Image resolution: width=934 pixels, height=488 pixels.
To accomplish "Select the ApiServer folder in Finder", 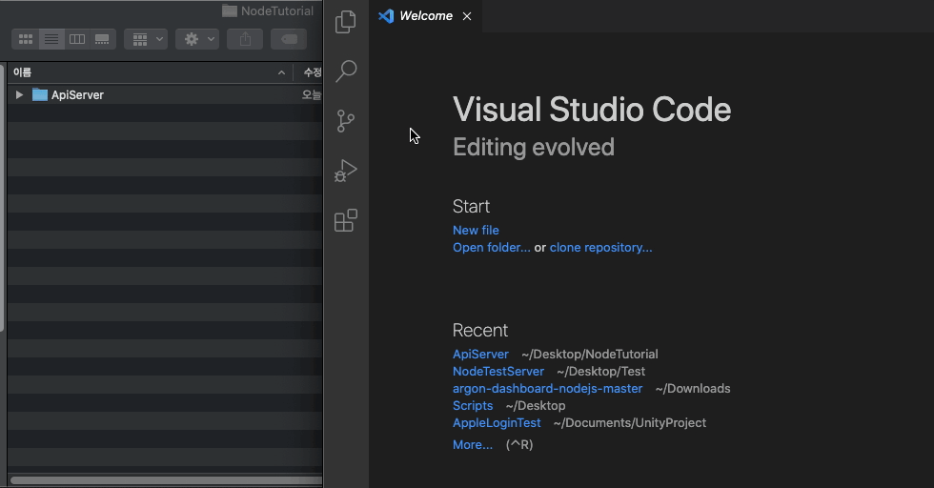I will 165,94.
